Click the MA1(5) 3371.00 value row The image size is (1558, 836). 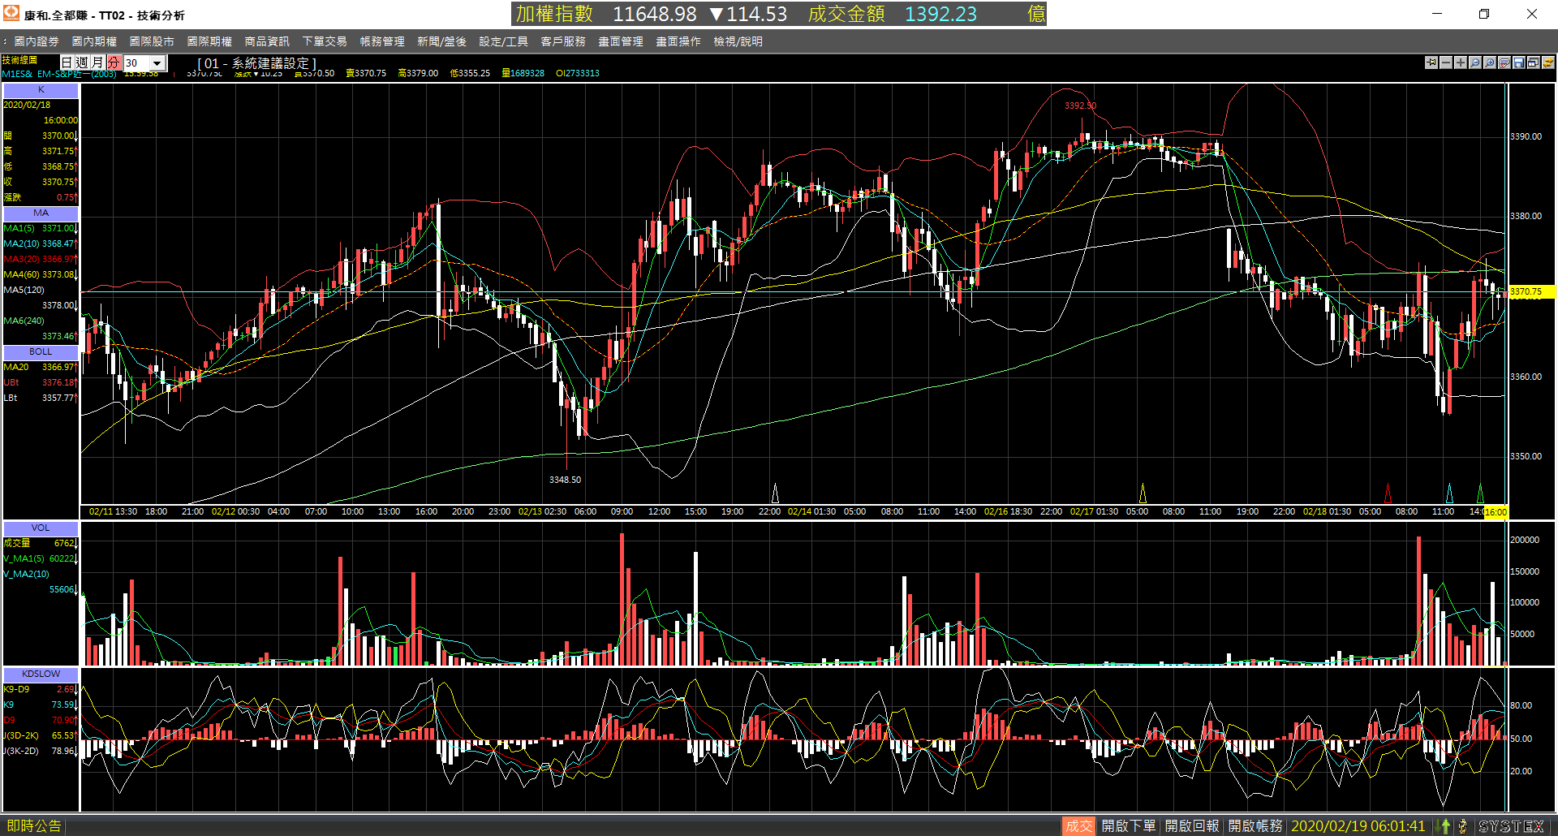41,229
